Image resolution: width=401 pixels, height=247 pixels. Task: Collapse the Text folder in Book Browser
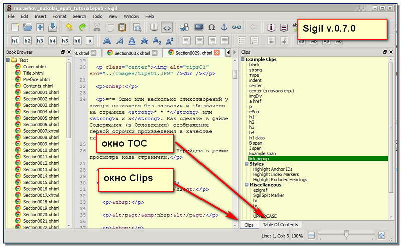click(8, 60)
